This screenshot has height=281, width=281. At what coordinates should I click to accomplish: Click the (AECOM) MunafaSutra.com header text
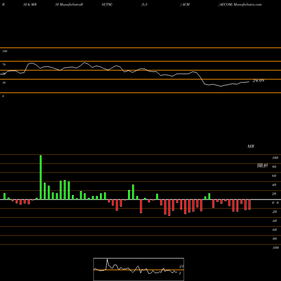[240, 4]
